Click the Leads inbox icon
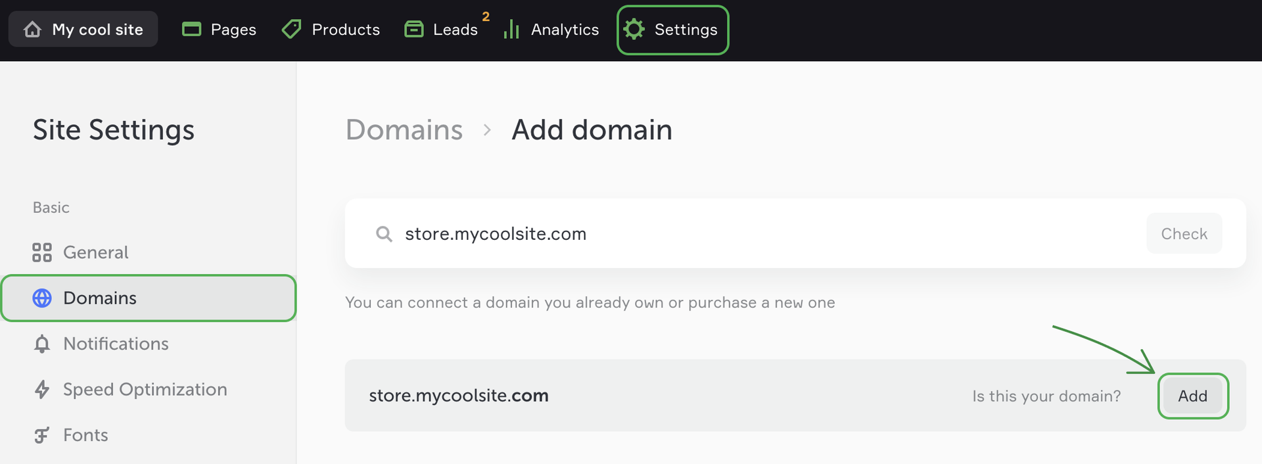Viewport: 1262px width, 464px height. (413, 30)
